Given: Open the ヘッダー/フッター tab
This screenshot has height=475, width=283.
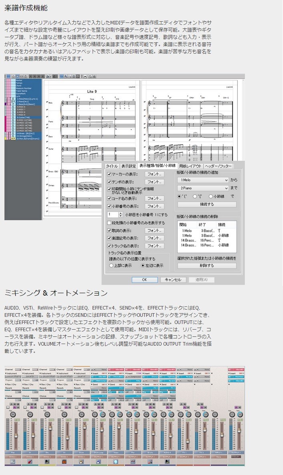Looking at the screenshot, I should click(218, 166).
